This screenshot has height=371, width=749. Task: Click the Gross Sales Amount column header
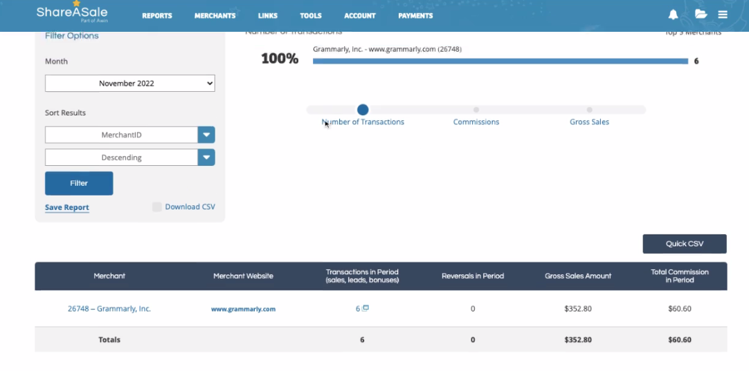point(578,276)
